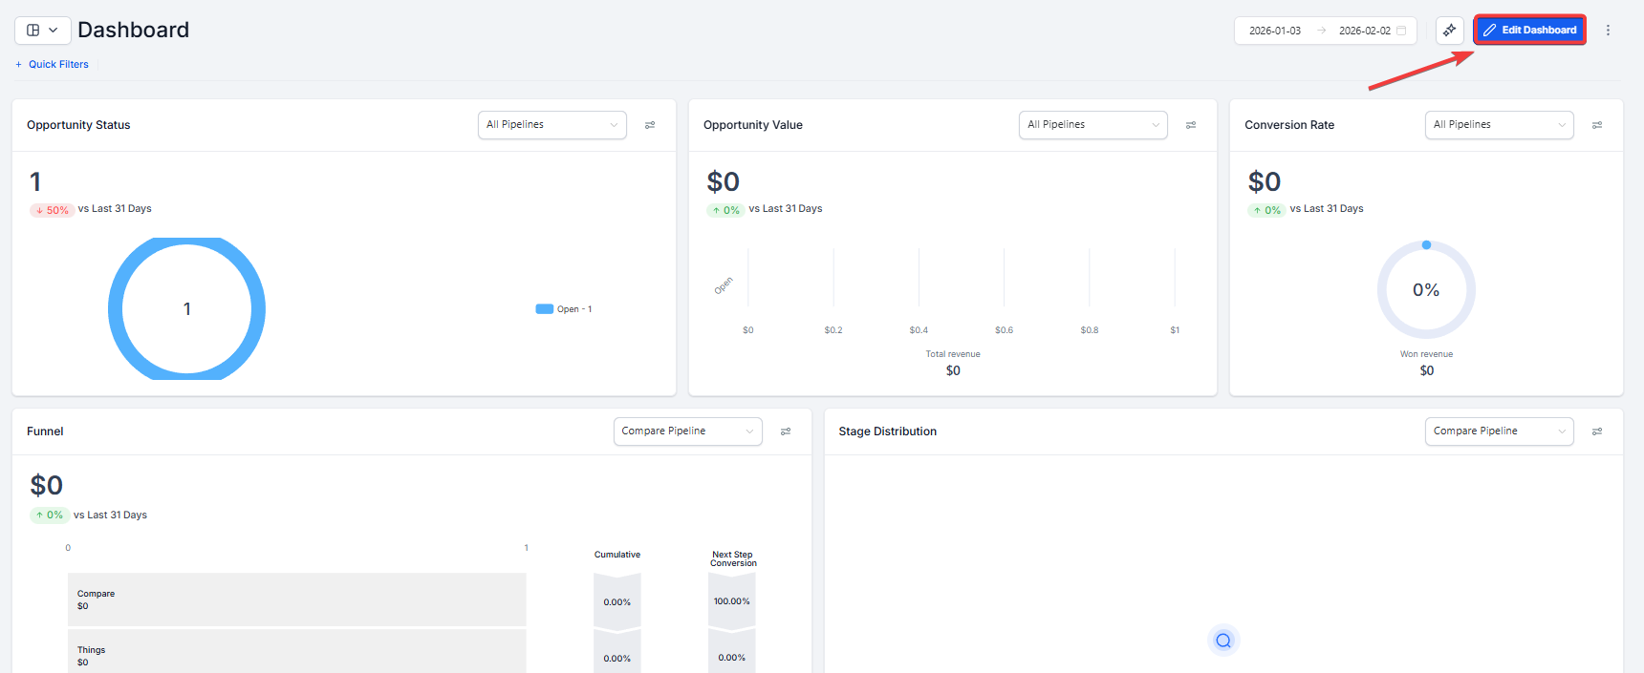Screen dimensions: 1644x673
Task: Toggle the Open legend item
Action: point(564,309)
